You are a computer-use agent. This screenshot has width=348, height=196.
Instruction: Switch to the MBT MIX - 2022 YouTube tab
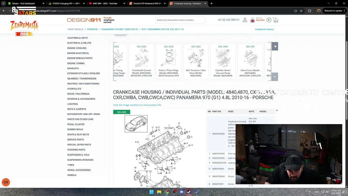tap(107, 4)
